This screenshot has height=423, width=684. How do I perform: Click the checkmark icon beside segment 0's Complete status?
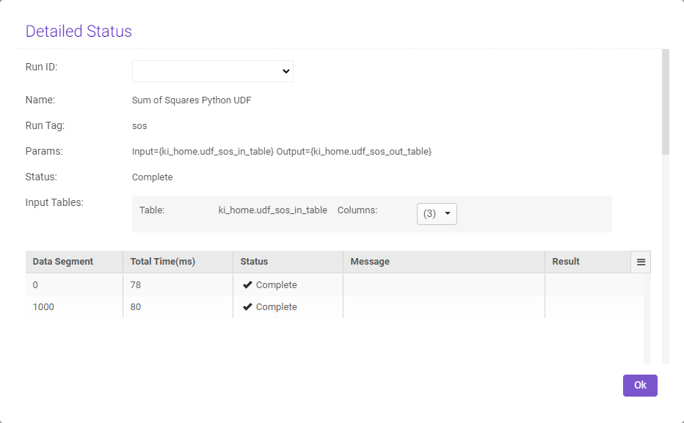click(247, 284)
